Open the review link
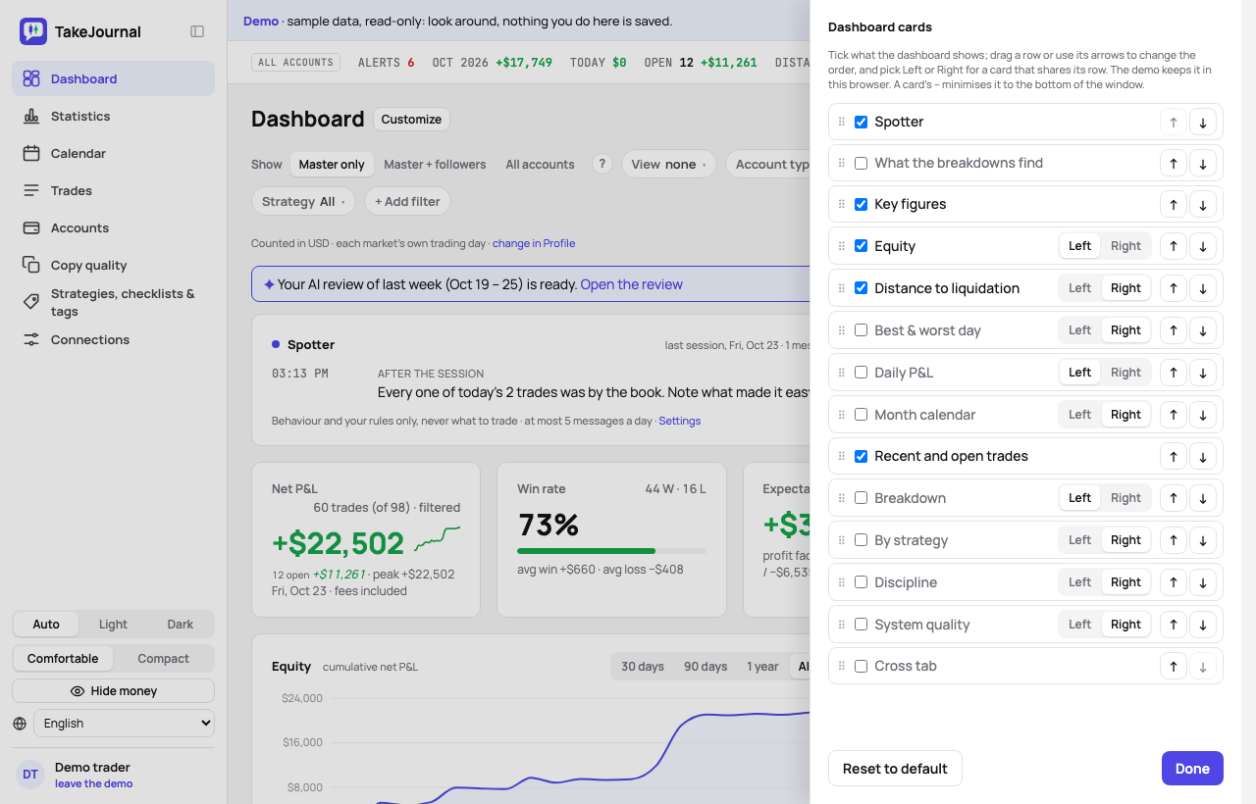The width and height of the screenshot is (1256, 804). (x=631, y=284)
